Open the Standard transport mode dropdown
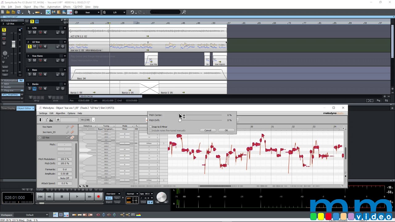Viewport: 395px width, 222px height. click(113, 194)
